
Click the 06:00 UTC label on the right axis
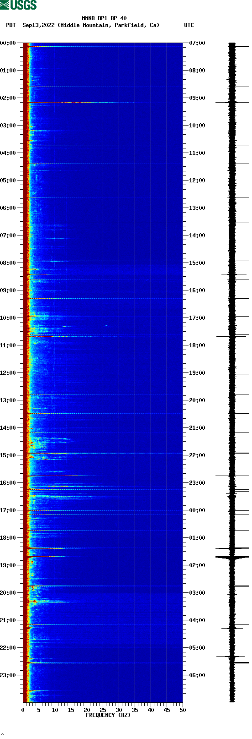[x=197, y=675]
